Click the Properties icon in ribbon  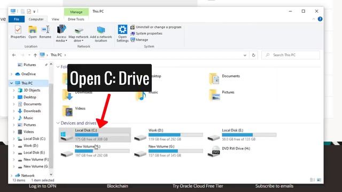pyautogui.click(x=18, y=32)
